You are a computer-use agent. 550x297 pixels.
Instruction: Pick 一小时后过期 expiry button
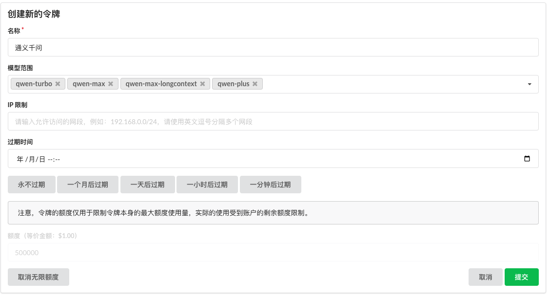click(x=207, y=185)
